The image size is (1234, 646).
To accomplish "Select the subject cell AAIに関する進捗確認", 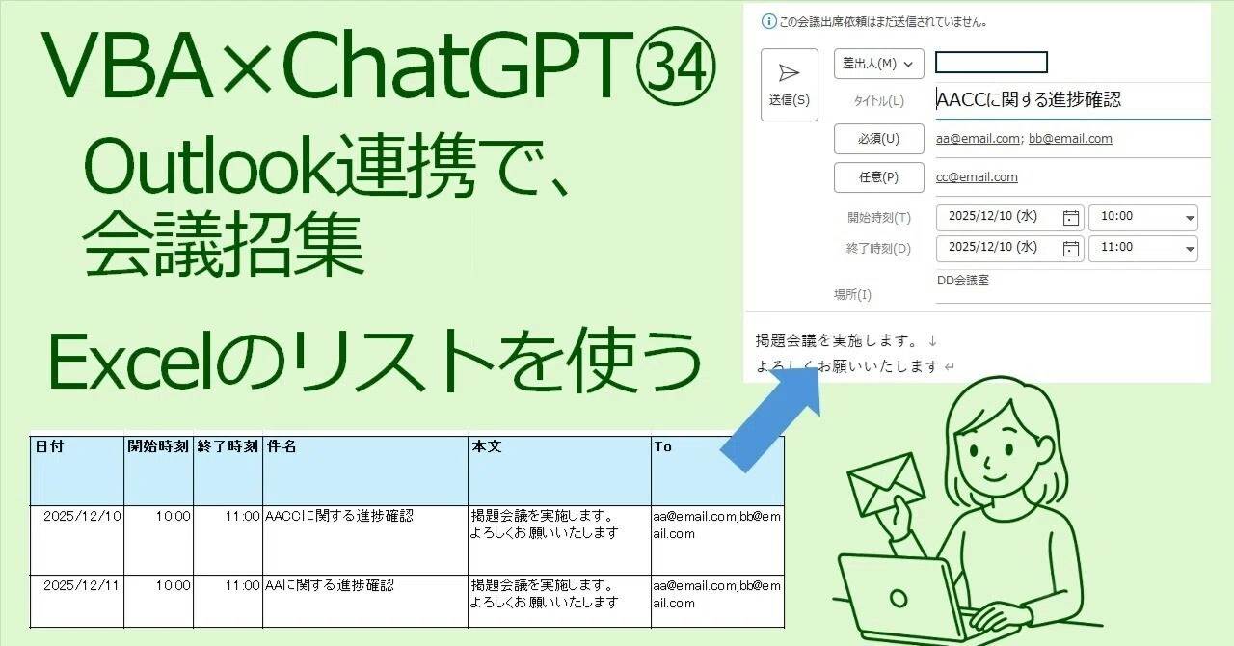I will pyautogui.click(x=365, y=602).
